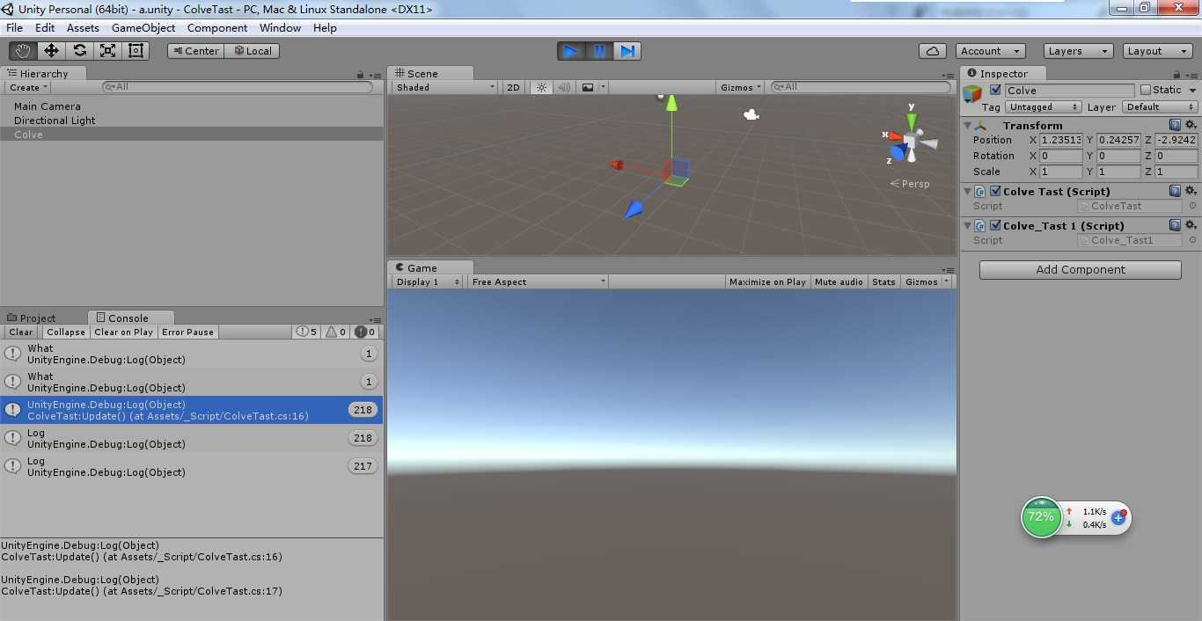Image resolution: width=1202 pixels, height=621 pixels.
Task: Disable the Colve Tast script checkbox
Action: (995, 191)
